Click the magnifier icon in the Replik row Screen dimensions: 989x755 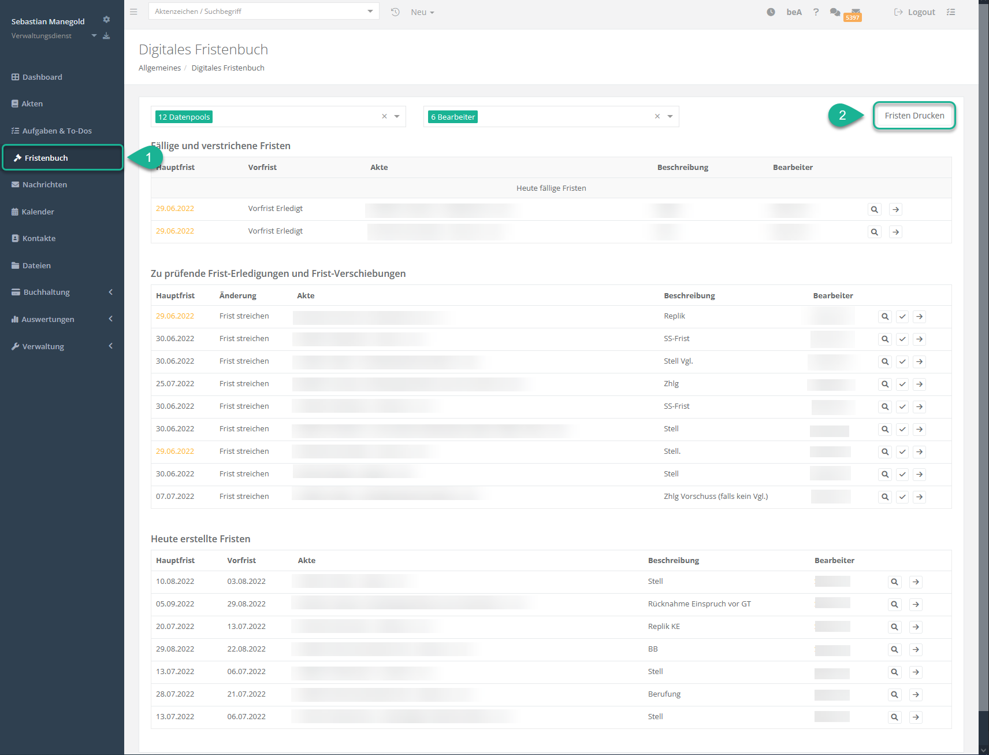(x=885, y=317)
